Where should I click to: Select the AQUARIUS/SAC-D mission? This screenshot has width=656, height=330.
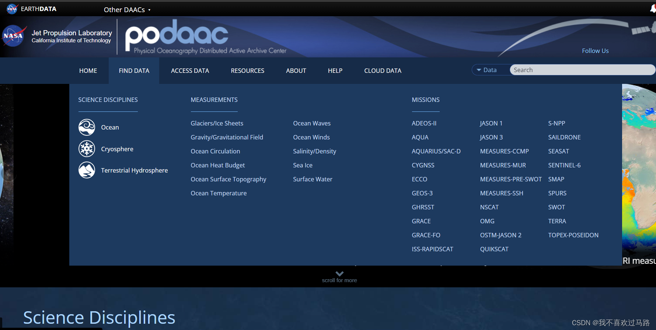pos(436,151)
